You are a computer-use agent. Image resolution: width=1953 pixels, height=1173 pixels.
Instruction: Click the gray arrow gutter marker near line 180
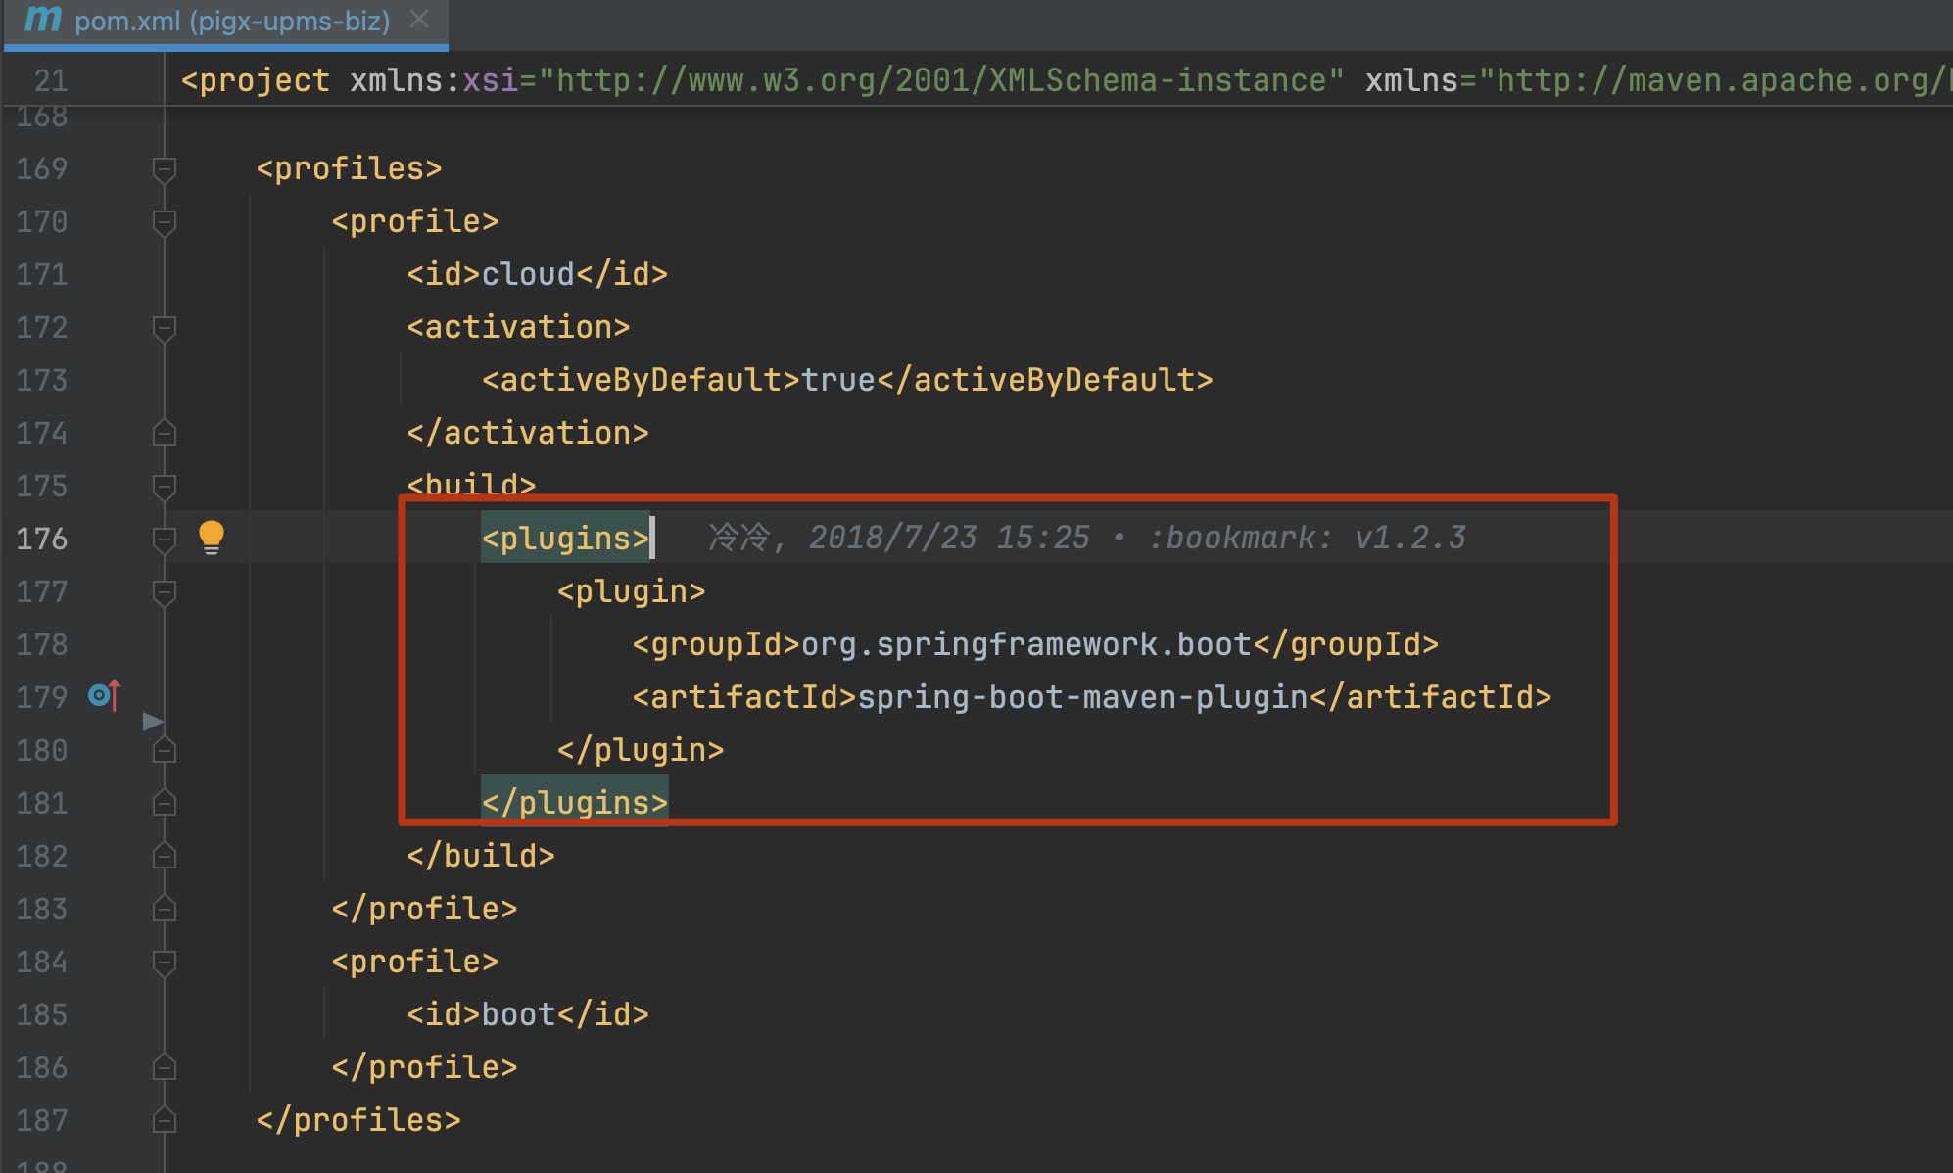[x=152, y=723]
